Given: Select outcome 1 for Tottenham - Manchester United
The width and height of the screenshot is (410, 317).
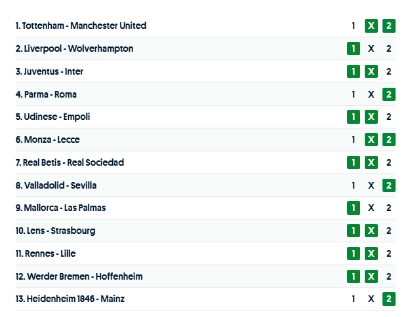Looking at the screenshot, I should tap(354, 26).
